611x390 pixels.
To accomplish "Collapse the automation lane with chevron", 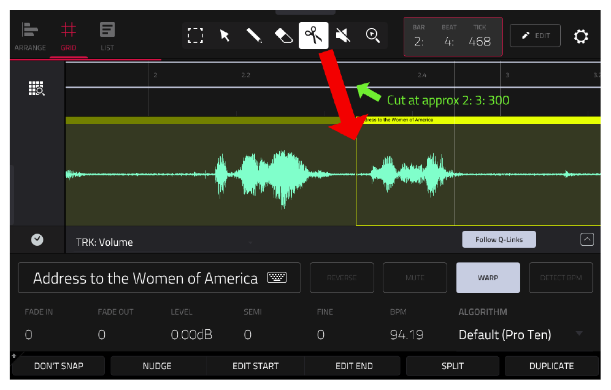I will 587,239.
